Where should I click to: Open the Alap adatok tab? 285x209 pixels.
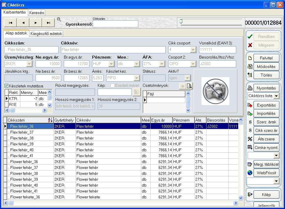(16, 33)
